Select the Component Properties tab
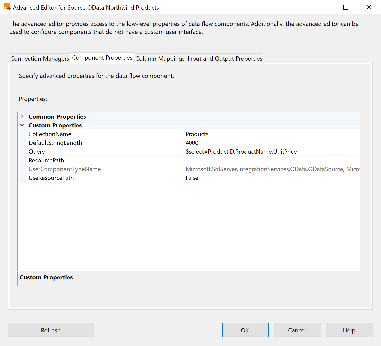This screenshot has width=381, height=346. click(102, 58)
